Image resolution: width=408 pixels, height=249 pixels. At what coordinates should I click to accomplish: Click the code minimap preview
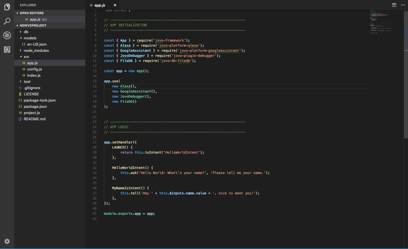click(381, 22)
